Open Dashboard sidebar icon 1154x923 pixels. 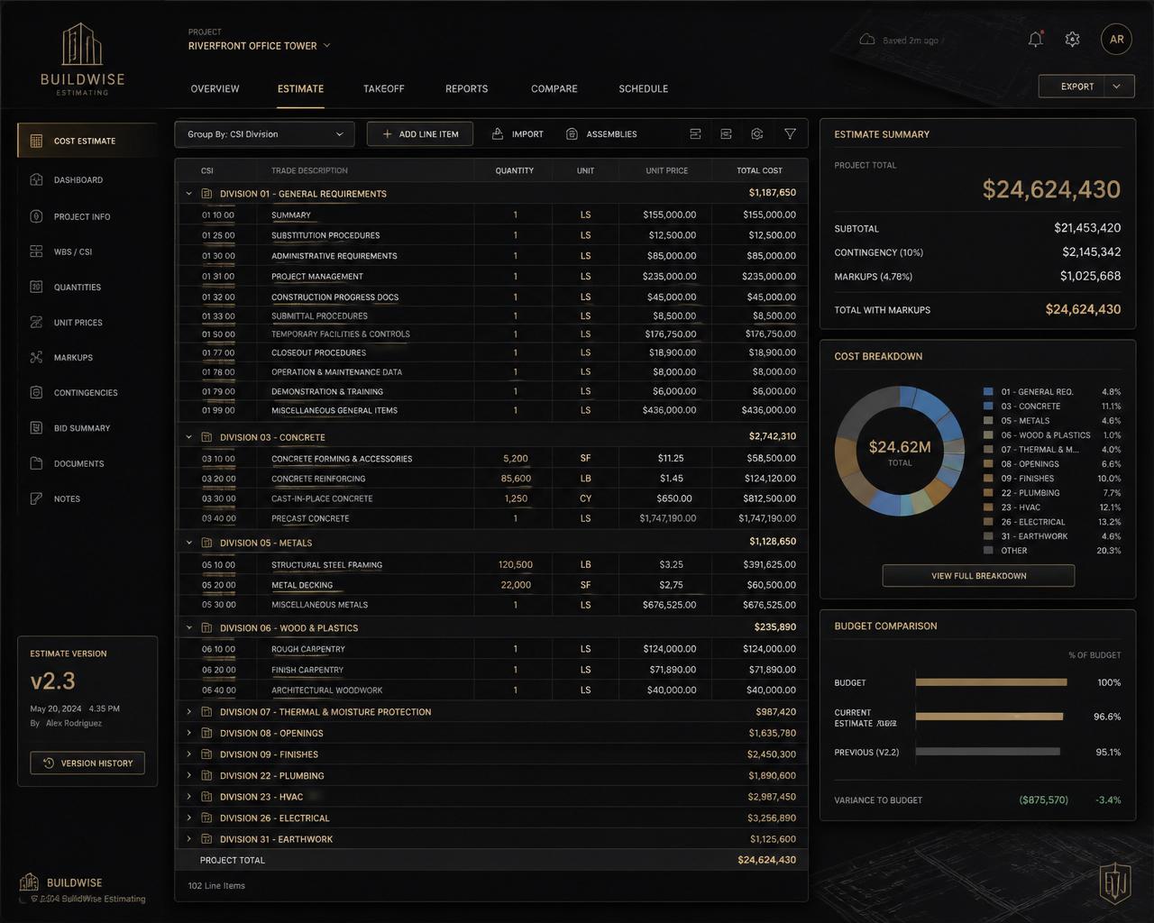(x=36, y=179)
